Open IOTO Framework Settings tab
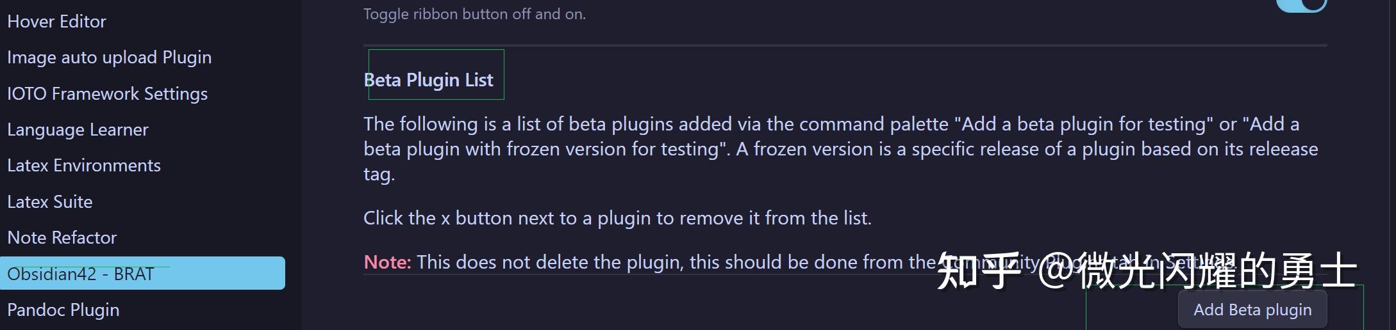The height and width of the screenshot is (330, 1396). click(x=107, y=94)
